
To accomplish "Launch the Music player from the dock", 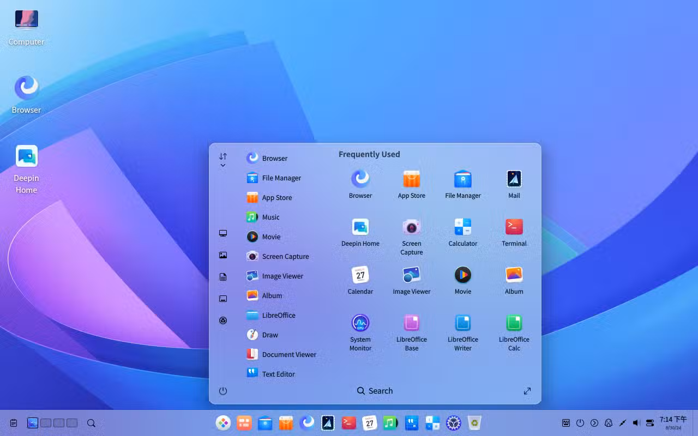I will coord(390,422).
